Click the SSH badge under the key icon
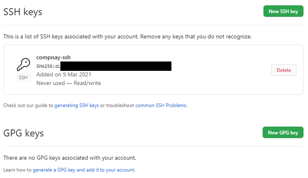 point(23,77)
